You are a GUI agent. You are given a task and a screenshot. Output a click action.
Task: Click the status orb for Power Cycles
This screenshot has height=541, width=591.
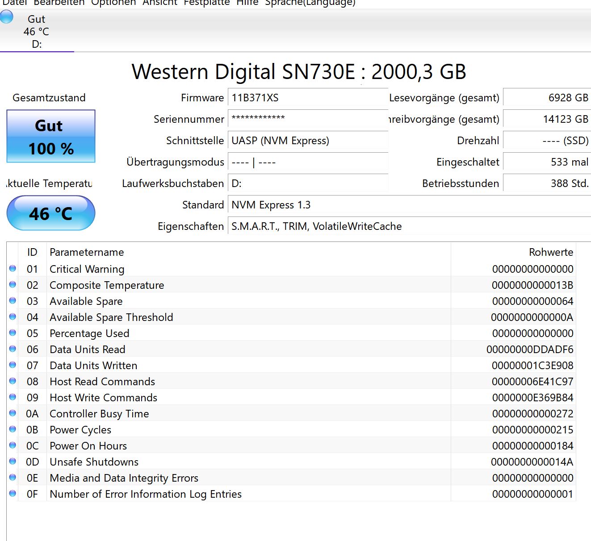point(13,429)
